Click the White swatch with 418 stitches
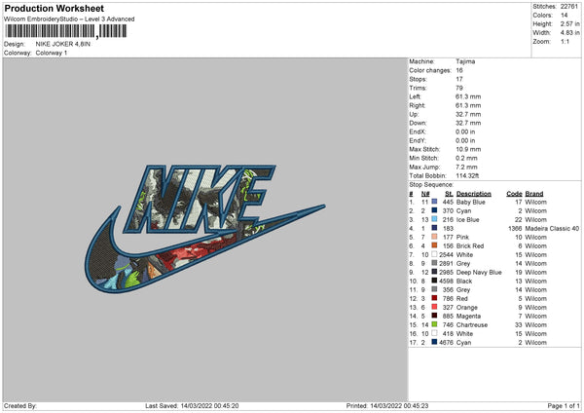This screenshot has width=584, height=413. [434, 333]
